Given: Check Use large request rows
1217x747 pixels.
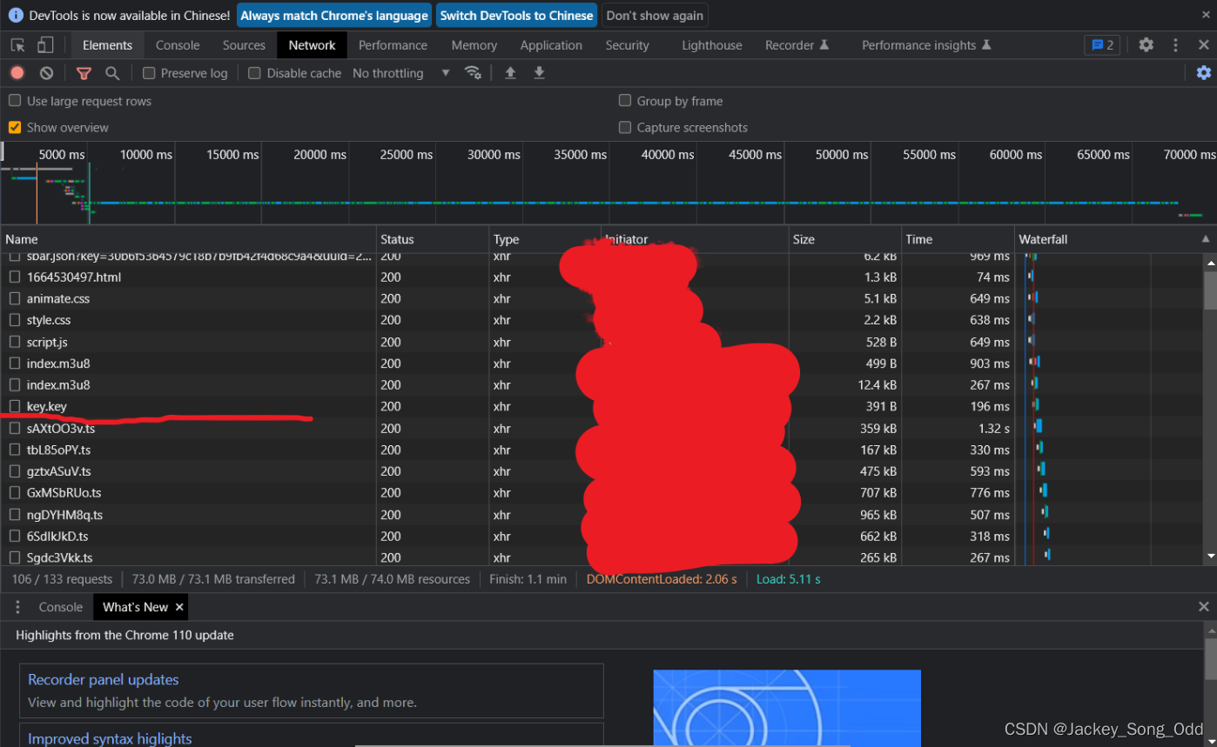Looking at the screenshot, I should (x=15, y=101).
